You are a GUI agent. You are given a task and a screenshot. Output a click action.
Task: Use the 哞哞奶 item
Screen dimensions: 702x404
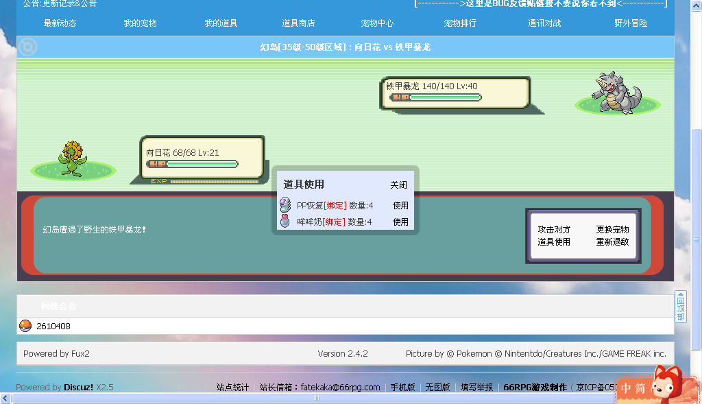[400, 222]
